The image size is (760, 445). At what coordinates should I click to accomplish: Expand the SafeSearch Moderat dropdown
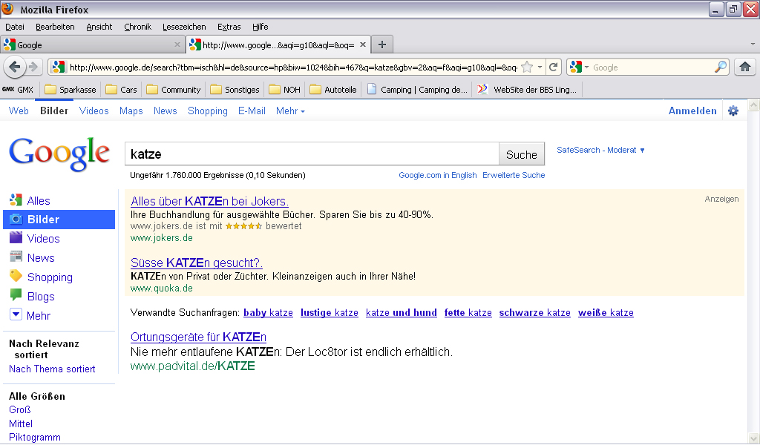click(x=601, y=150)
